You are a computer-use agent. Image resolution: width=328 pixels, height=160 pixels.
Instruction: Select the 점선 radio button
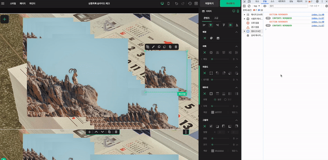click(x=225, y=99)
